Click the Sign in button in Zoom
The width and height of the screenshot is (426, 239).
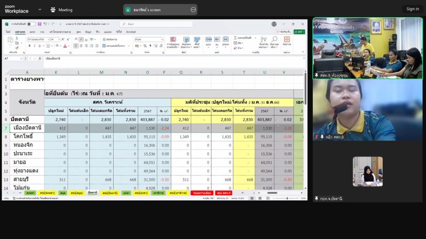[412, 9]
